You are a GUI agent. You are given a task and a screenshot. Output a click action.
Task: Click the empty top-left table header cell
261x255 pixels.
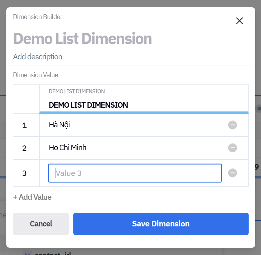(x=26, y=99)
